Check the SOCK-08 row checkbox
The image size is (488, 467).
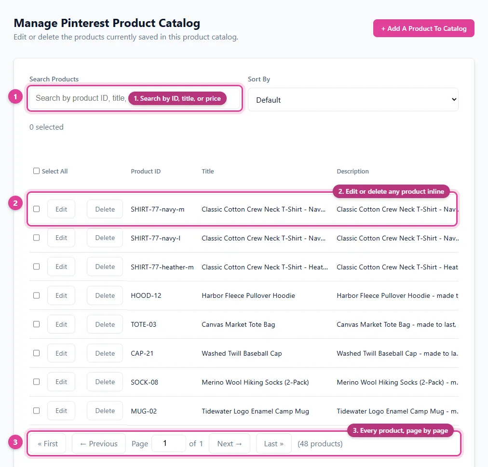pos(37,382)
